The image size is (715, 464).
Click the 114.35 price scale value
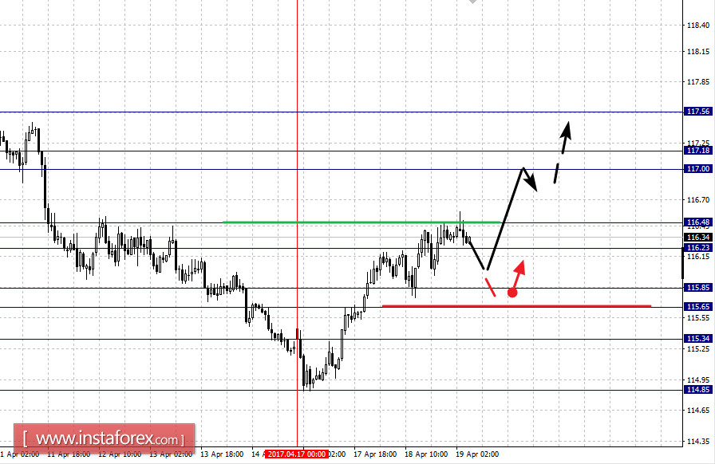pyautogui.click(x=698, y=441)
